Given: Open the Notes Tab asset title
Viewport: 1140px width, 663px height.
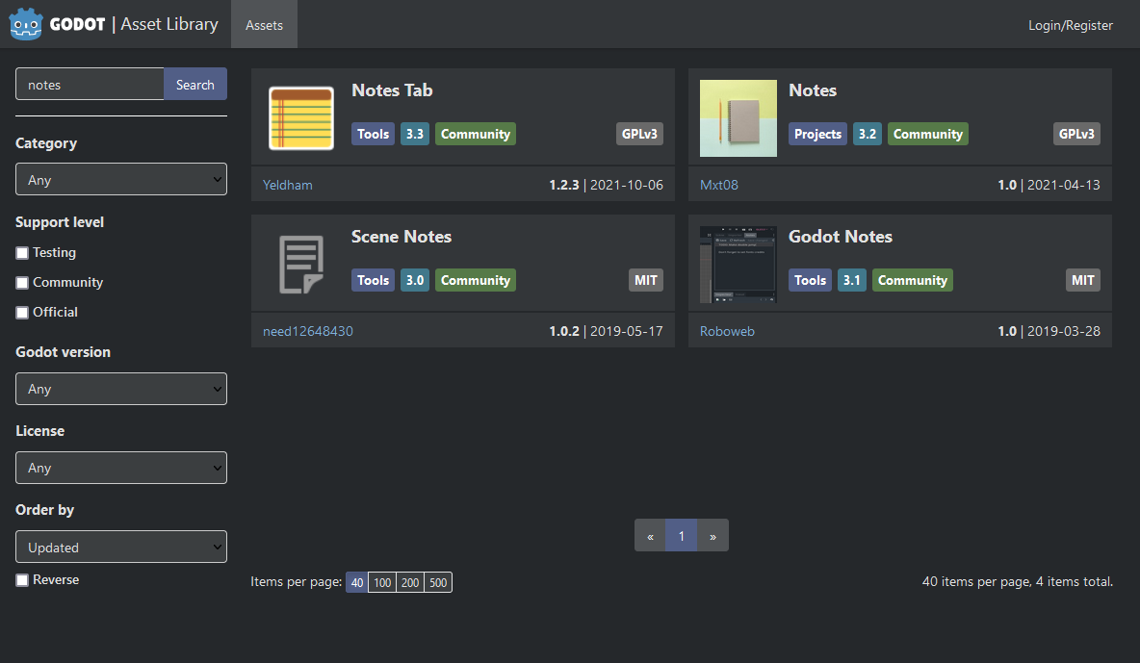Looking at the screenshot, I should tap(392, 90).
